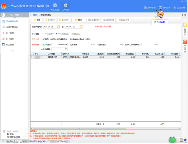Click the 应税所得率 input field

(60, 49)
